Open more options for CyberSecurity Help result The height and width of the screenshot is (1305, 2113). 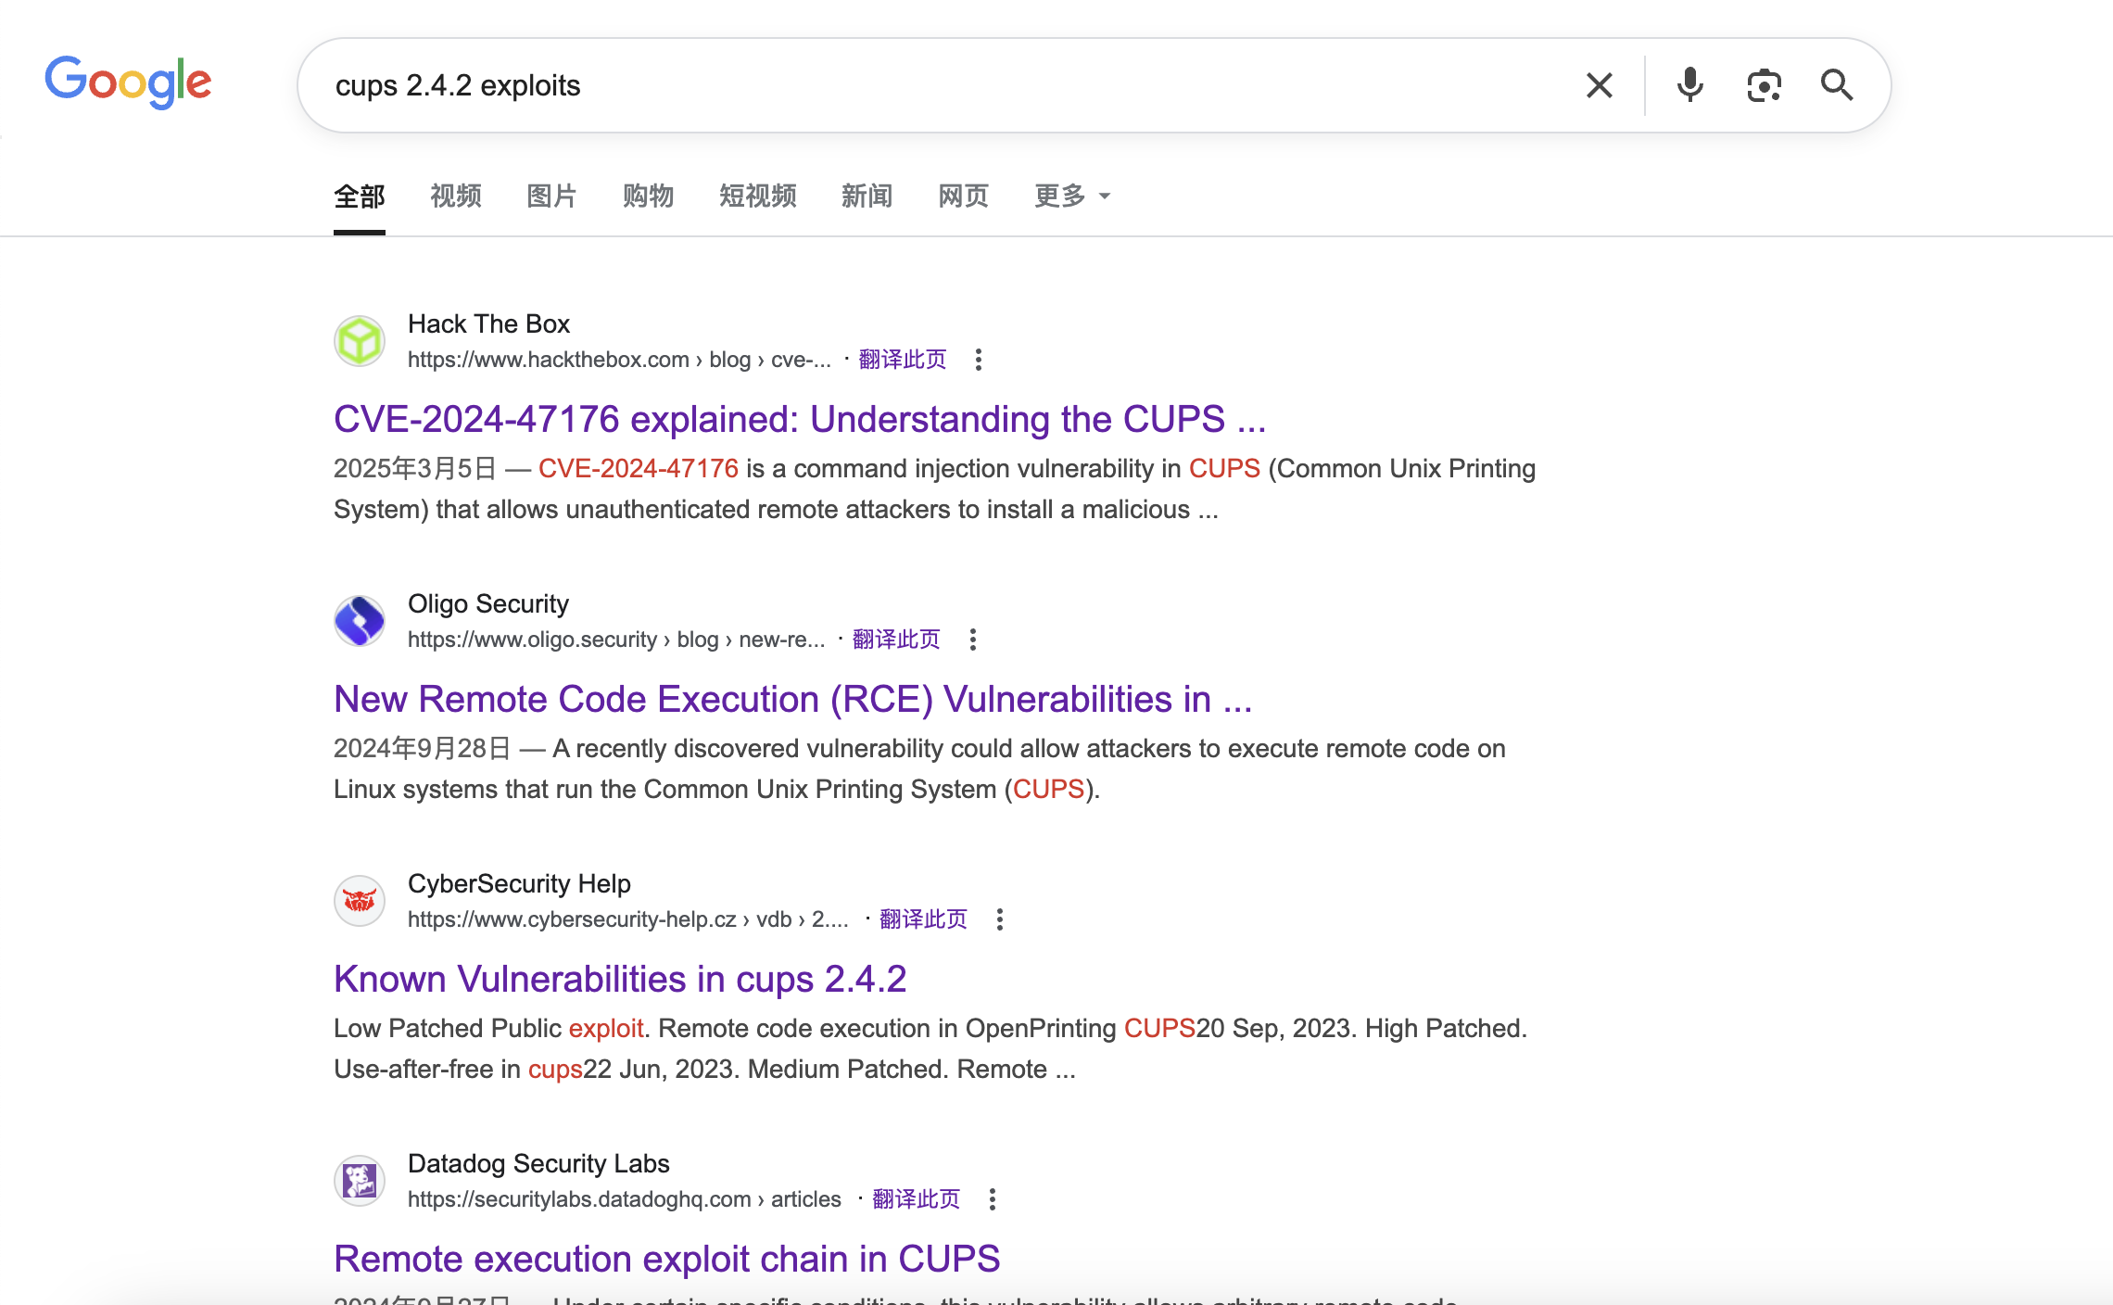(x=999, y=919)
